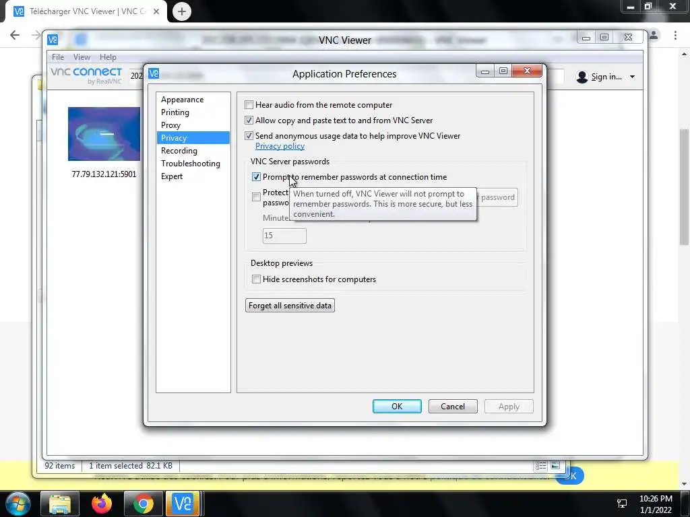Click the Minutes field showing 15
This screenshot has height=517, width=690.
click(x=284, y=236)
